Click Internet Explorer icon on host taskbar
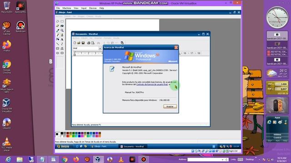Viewport: 291px width, 163px height. (x=8, y=159)
